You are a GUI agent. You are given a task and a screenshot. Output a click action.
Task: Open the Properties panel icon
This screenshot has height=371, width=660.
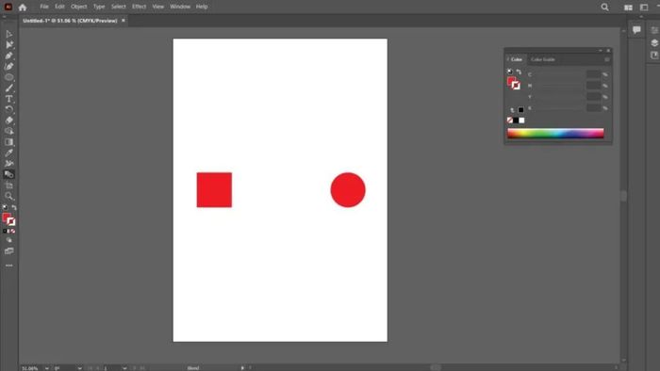[x=654, y=30]
